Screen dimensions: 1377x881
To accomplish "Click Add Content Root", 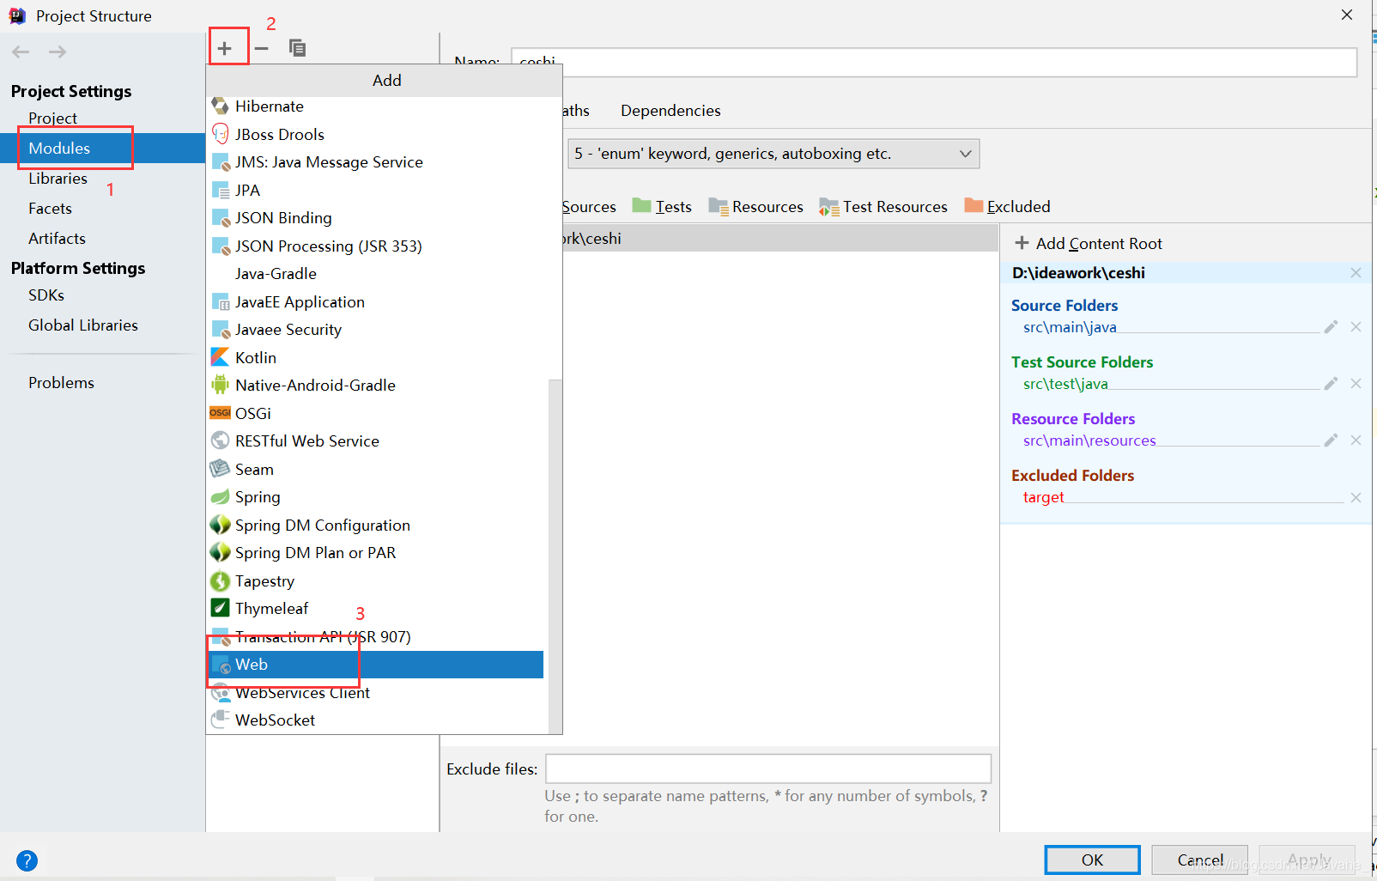I will click(1089, 244).
